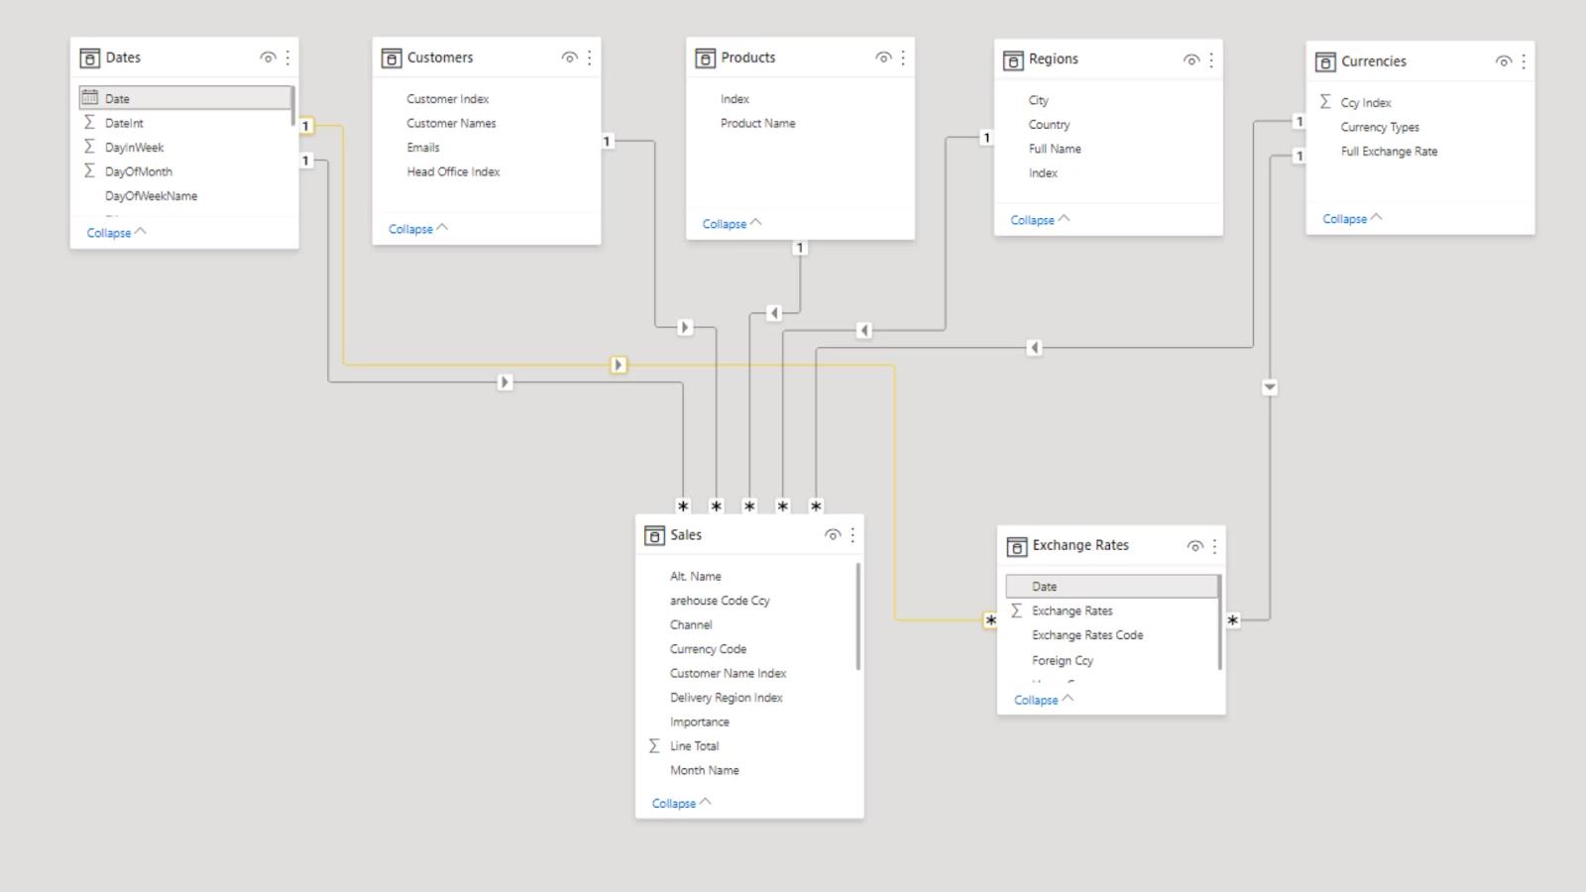Open the Currencies table more options menu
The height and width of the screenshot is (892, 1586).
[x=1524, y=61]
